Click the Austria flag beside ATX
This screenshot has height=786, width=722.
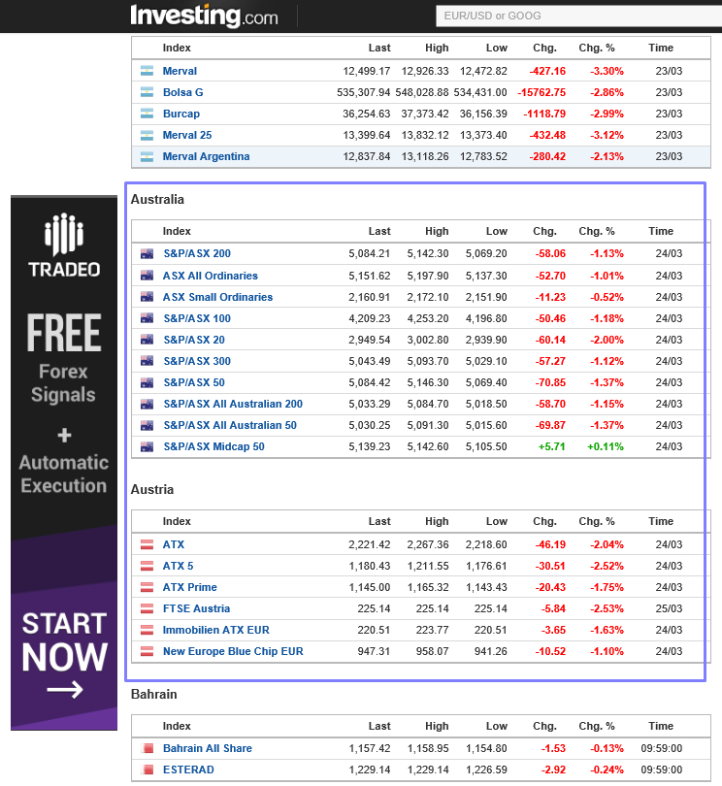(x=148, y=544)
